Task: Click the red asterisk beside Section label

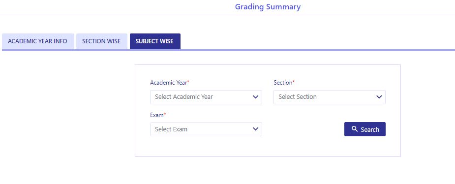Action: 293,83
